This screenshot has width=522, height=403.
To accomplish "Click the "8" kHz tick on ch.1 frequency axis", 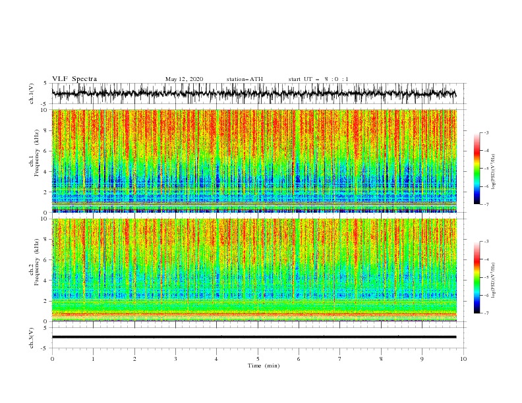I will 46,130.
